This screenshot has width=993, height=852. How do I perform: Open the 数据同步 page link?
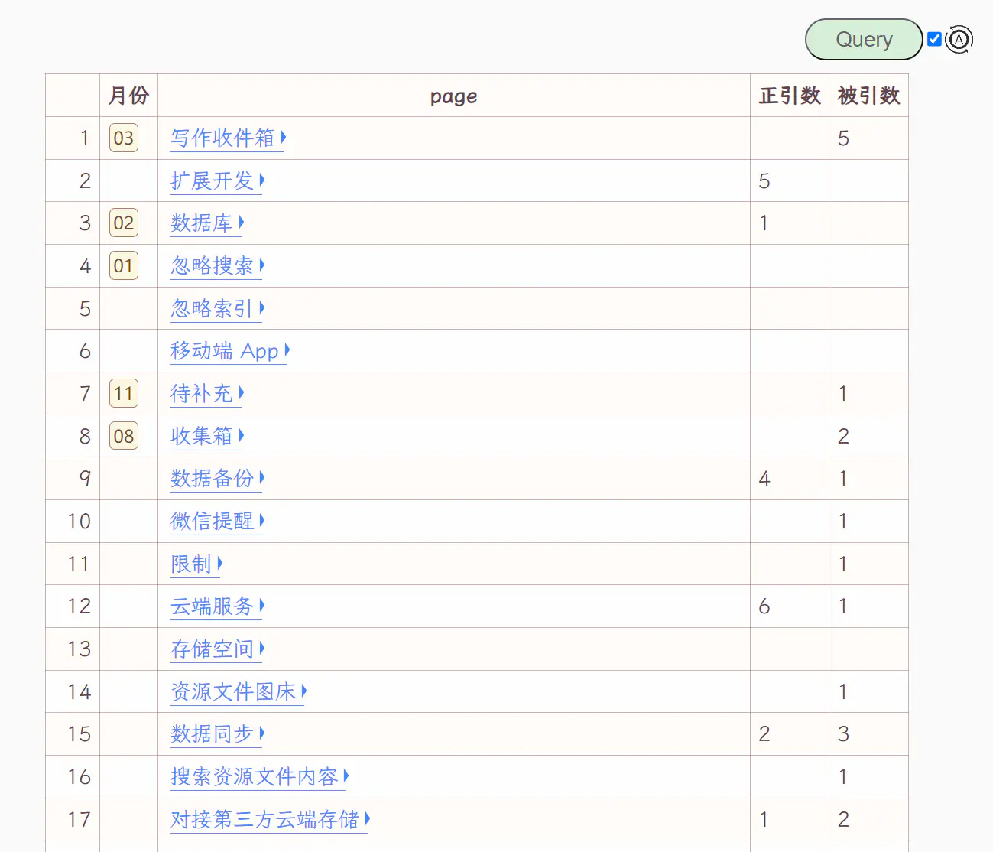212,733
